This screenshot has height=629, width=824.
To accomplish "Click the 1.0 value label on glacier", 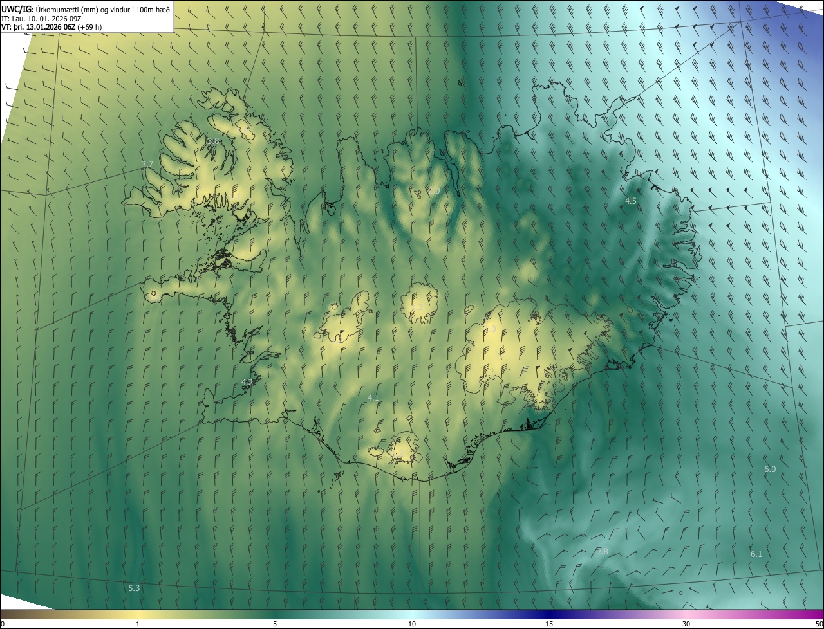I will (x=491, y=329).
